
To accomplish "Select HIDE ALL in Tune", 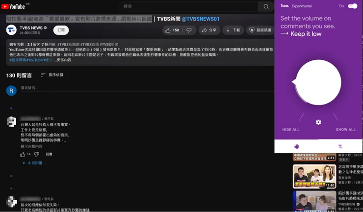I will 291,130.
